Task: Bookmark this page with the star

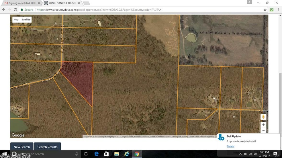Action: pos(265,10)
